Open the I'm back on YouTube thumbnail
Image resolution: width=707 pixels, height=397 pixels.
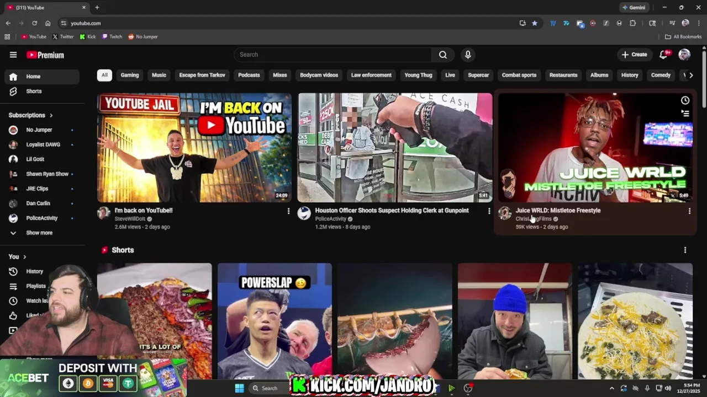click(x=194, y=147)
